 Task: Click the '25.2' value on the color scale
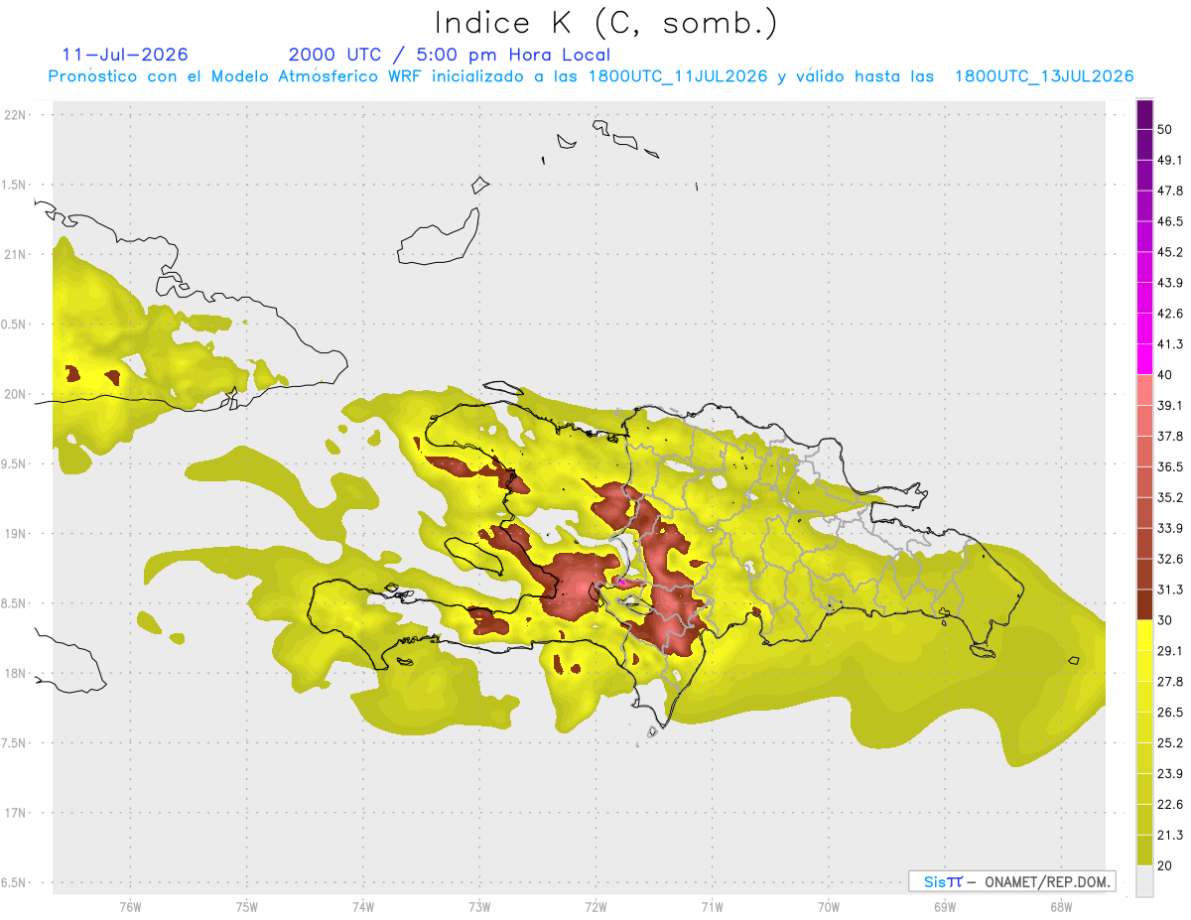(x=1170, y=743)
